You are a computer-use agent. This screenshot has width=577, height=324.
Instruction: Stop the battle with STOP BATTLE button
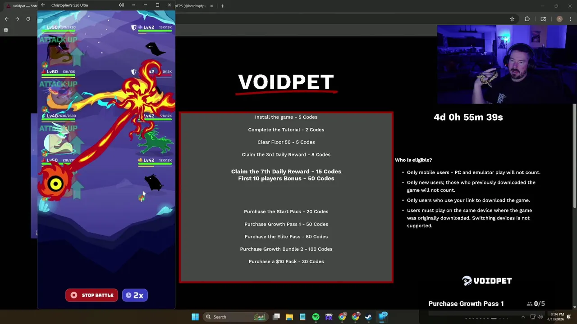tap(92, 295)
